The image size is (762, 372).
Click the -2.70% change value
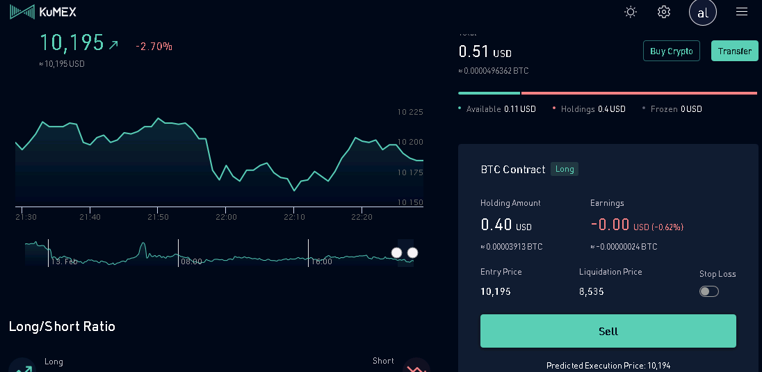pyautogui.click(x=154, y=47)
